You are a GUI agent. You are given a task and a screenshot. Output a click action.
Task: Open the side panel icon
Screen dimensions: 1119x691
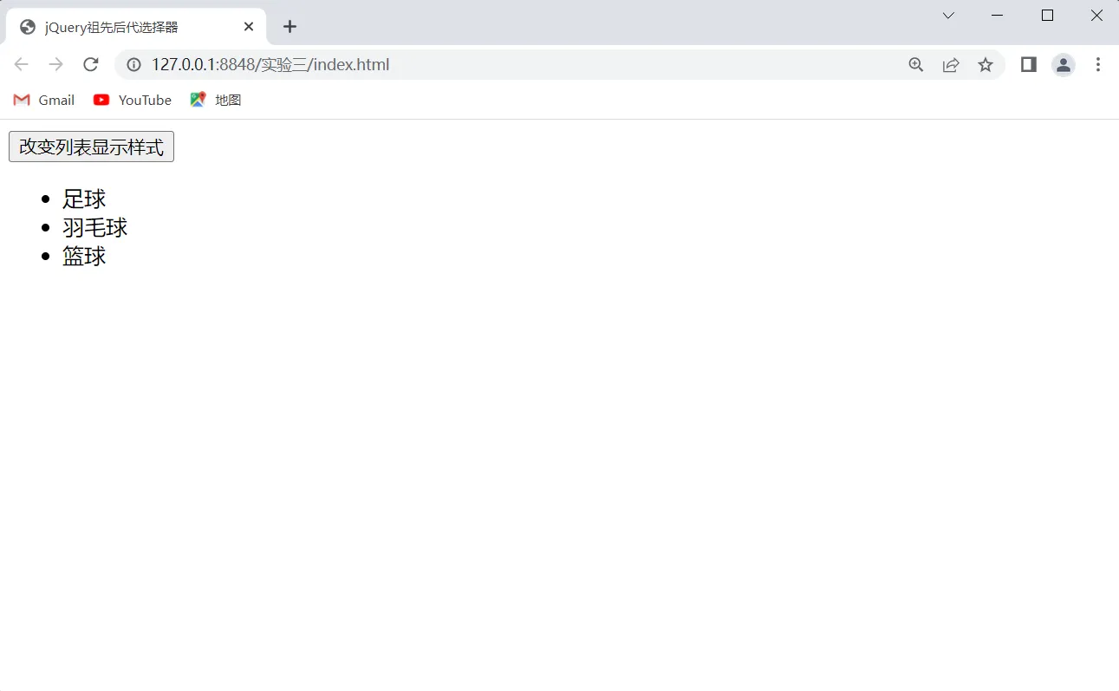(1029, 64)
